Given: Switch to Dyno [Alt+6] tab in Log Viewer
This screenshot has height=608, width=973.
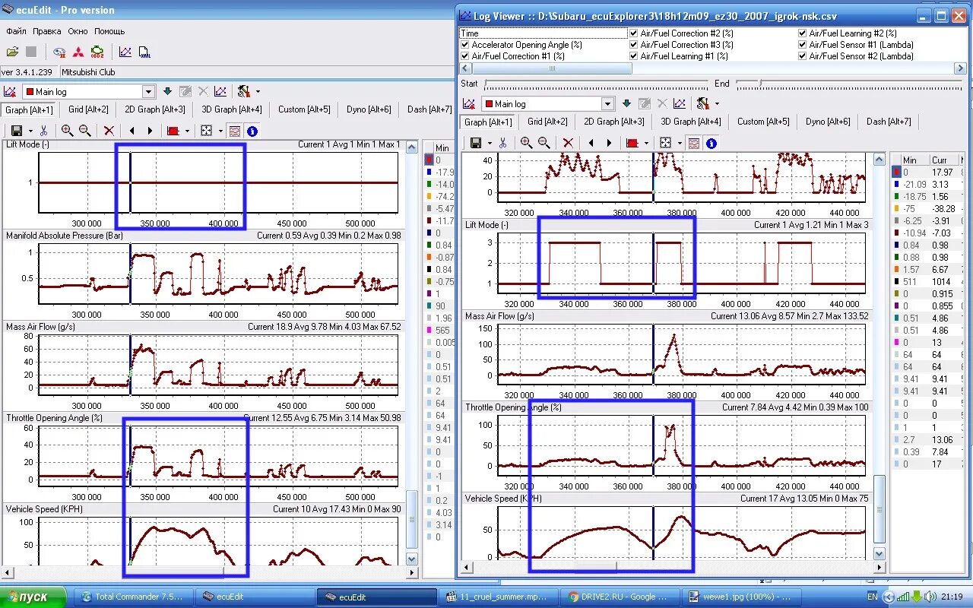Looking at the screenshot, I should click(x=829, y=122).
